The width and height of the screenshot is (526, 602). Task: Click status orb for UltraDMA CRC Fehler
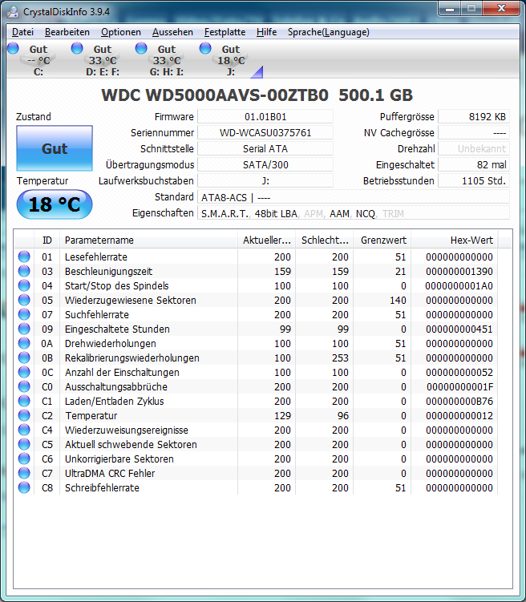coord(24,473)
